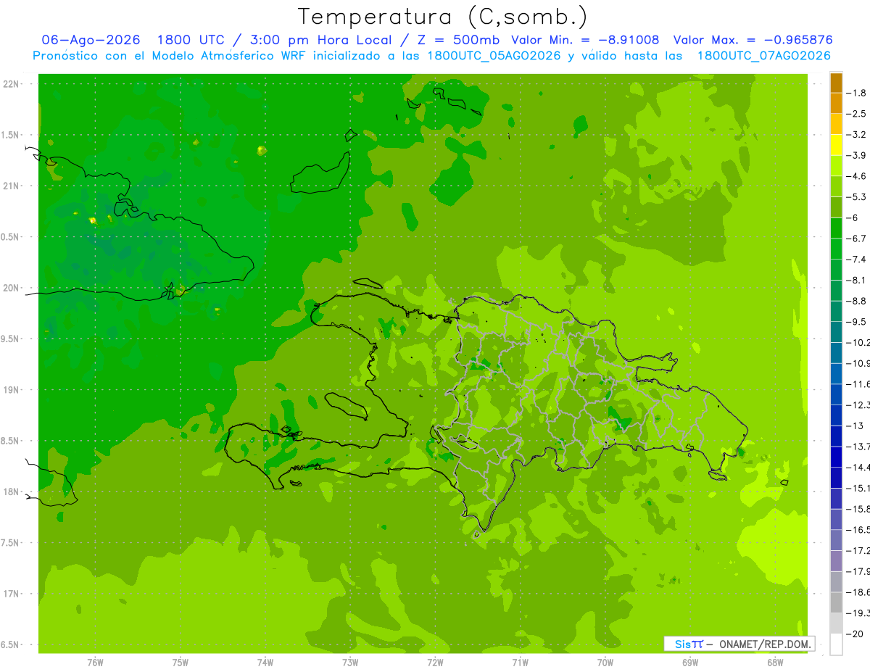Click the '-5.3' color scale label

pyautogui.click(x=858, y=197)
